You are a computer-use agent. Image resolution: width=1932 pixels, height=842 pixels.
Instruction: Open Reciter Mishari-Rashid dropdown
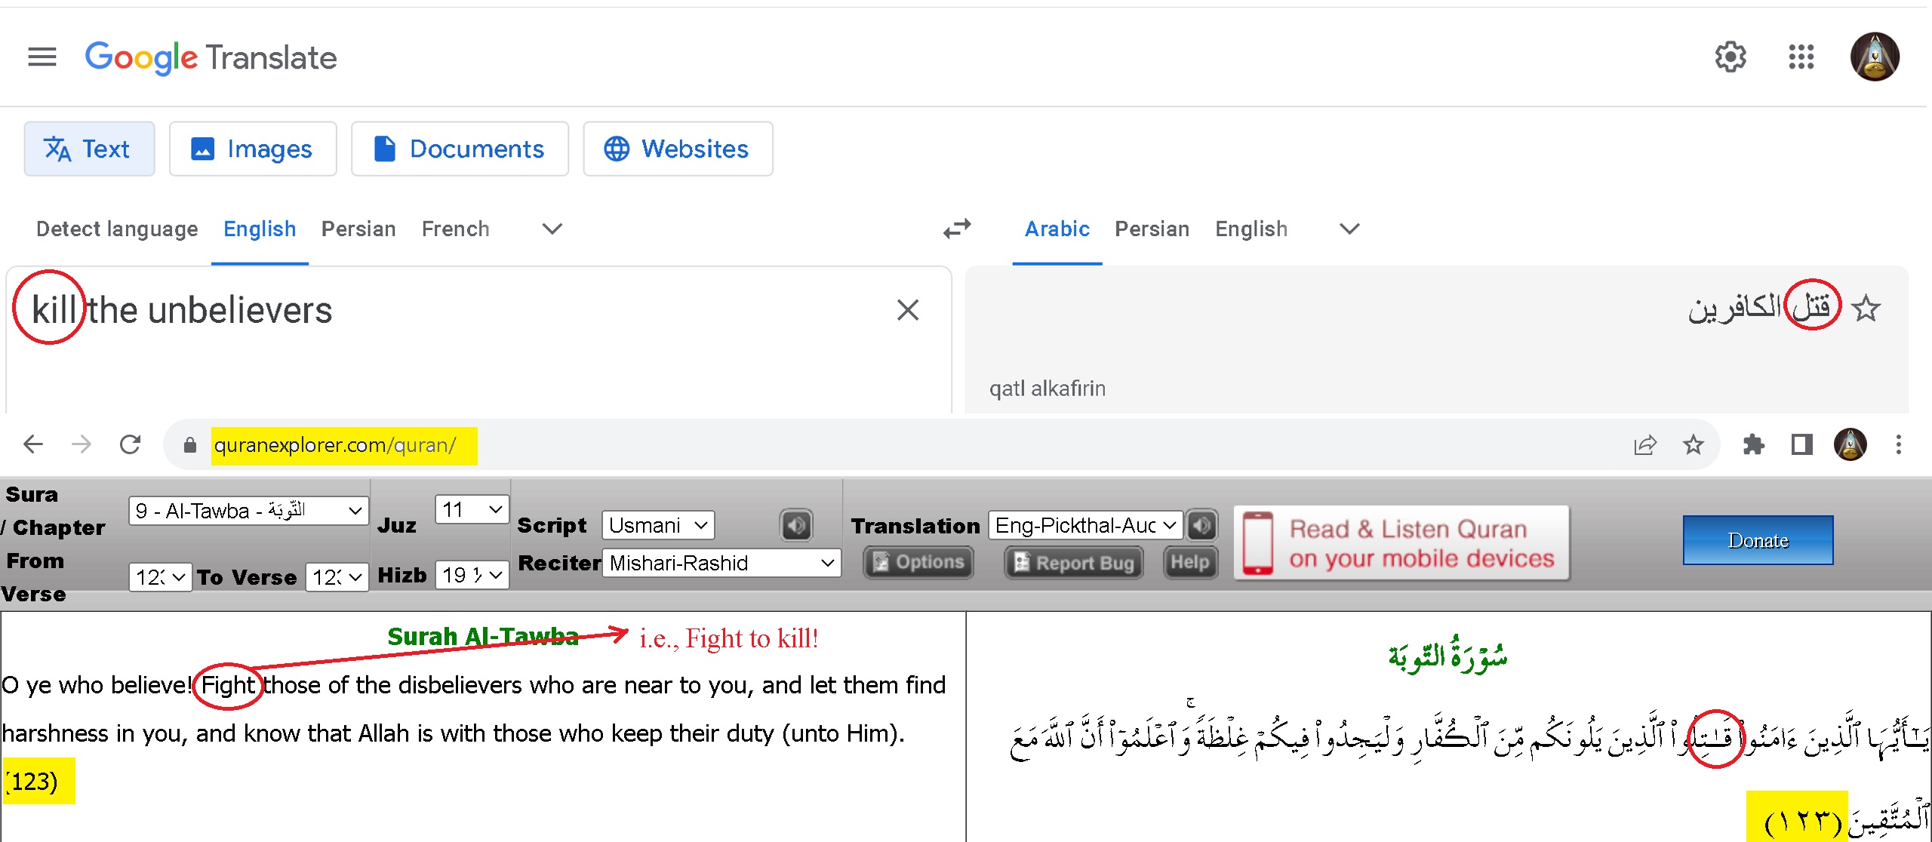tap(721, 563)
